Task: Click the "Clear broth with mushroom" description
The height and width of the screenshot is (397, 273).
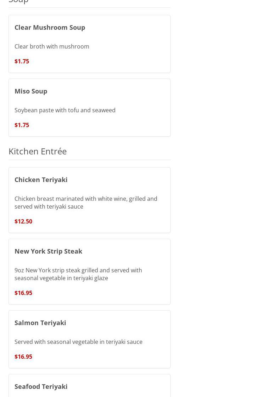Action: tap(52, 46)
